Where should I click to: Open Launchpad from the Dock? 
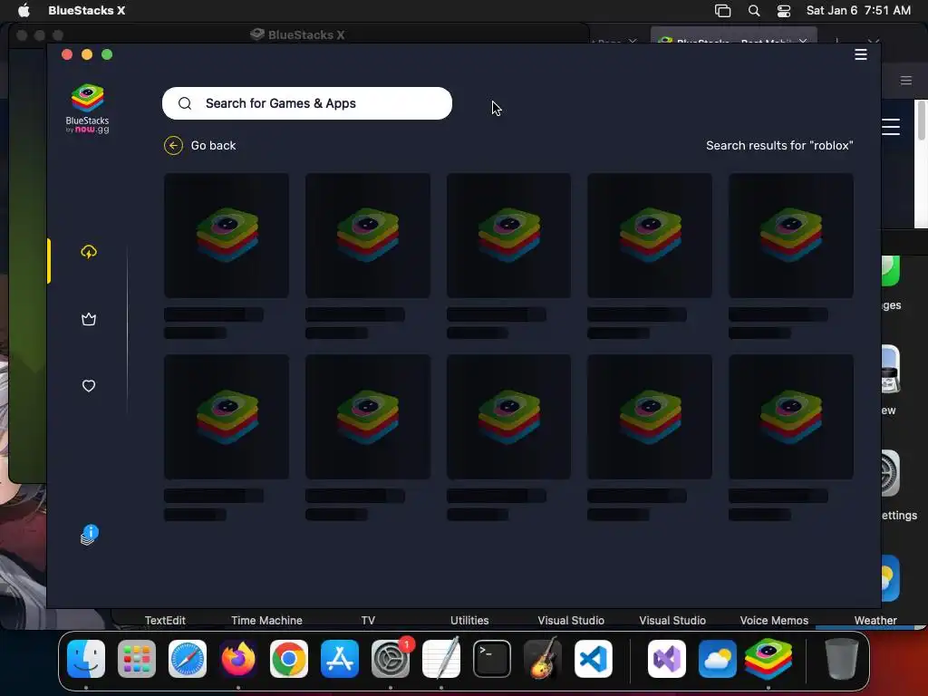[137, 659]
